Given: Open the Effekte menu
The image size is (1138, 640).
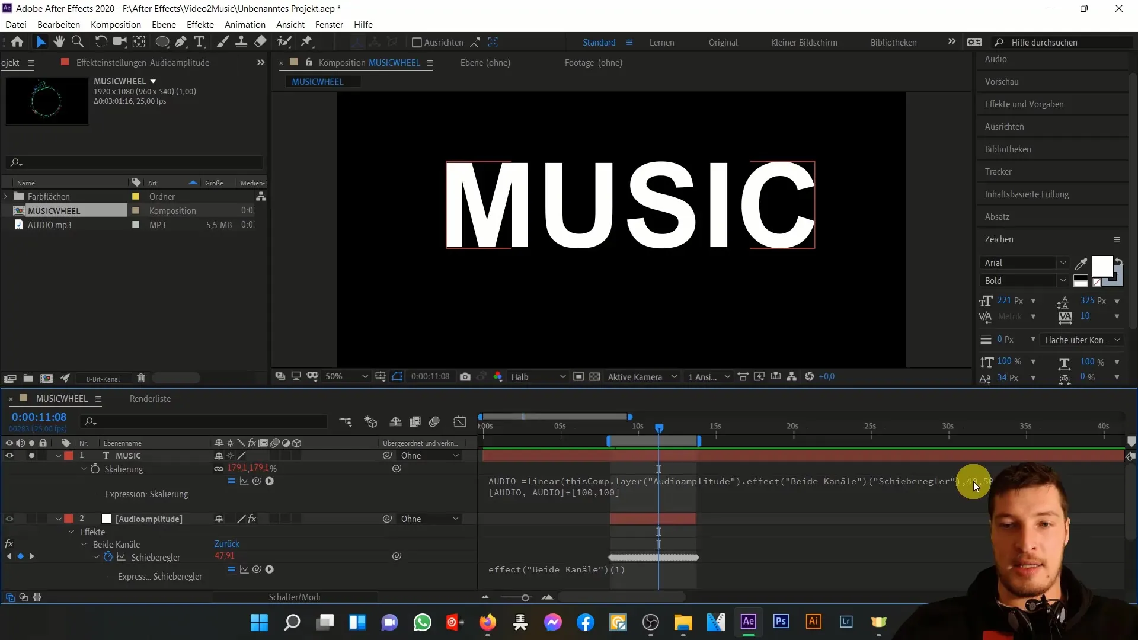Looking at the screenshot, I should click(200, 25).
